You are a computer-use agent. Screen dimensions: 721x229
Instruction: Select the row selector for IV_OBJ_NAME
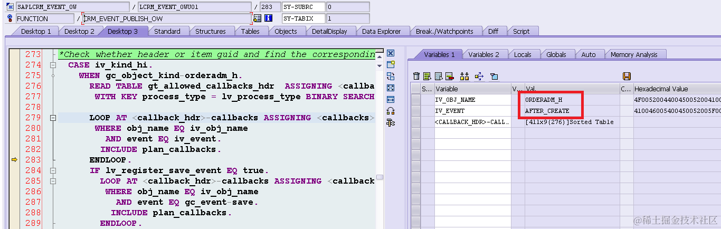tap(415, 99)
